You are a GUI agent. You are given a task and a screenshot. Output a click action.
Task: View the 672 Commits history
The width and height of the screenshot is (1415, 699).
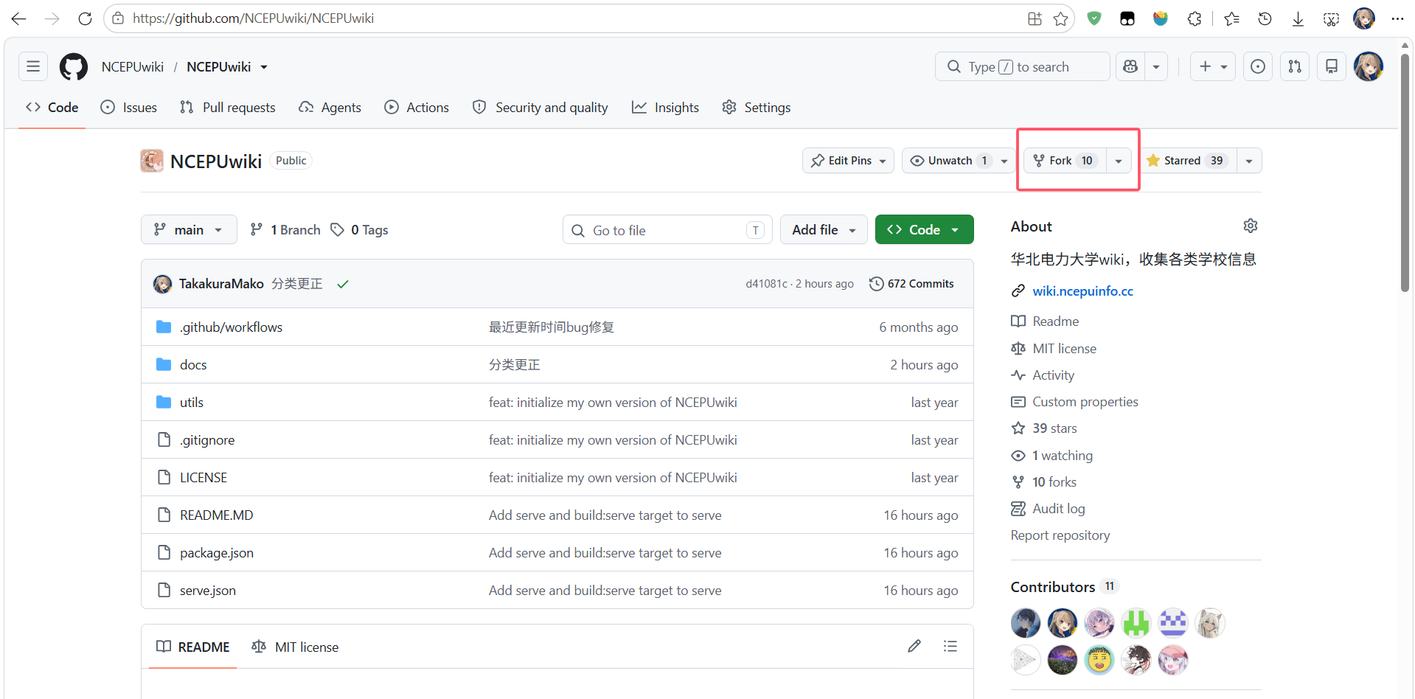click(911, 284)
